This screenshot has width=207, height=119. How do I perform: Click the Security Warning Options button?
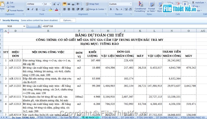pyautogui.click(x=68, y=20)
